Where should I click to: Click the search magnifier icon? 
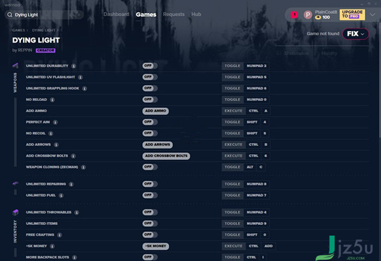tap(10, 15)
